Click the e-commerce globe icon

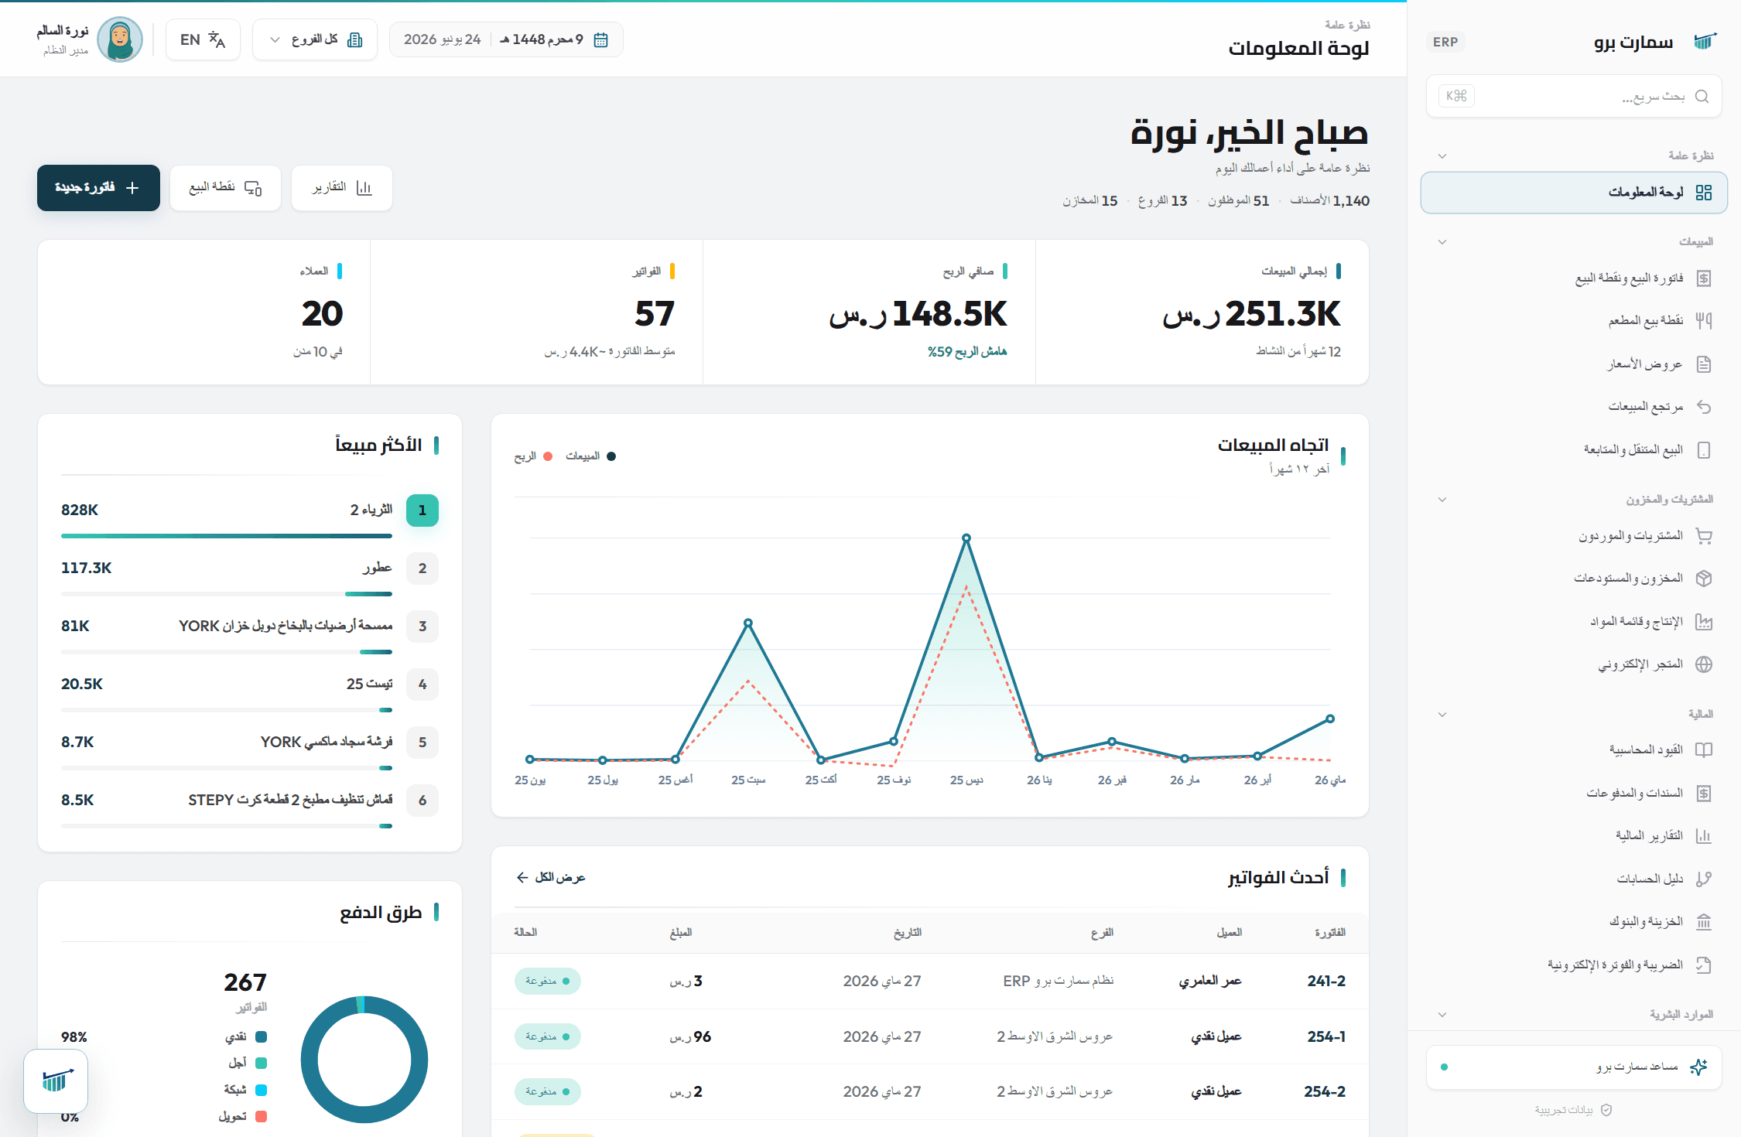pyautogui.click(x=1703, y=664)
